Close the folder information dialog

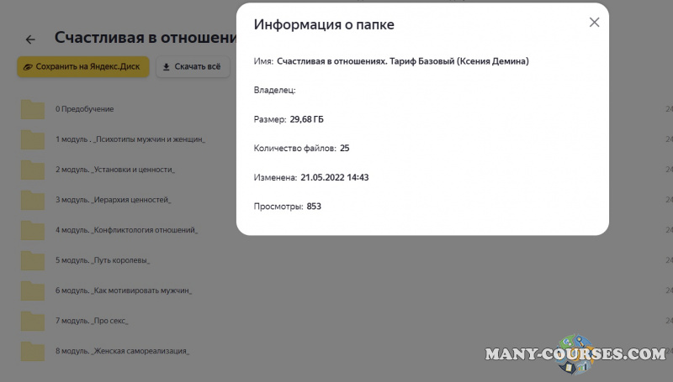(x=594, y=23)
